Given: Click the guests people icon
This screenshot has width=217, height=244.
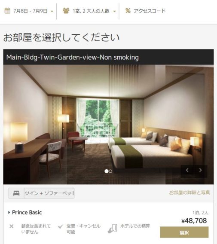Looking at the screenshot, I should pyautogui.click(x=66, y=11).
